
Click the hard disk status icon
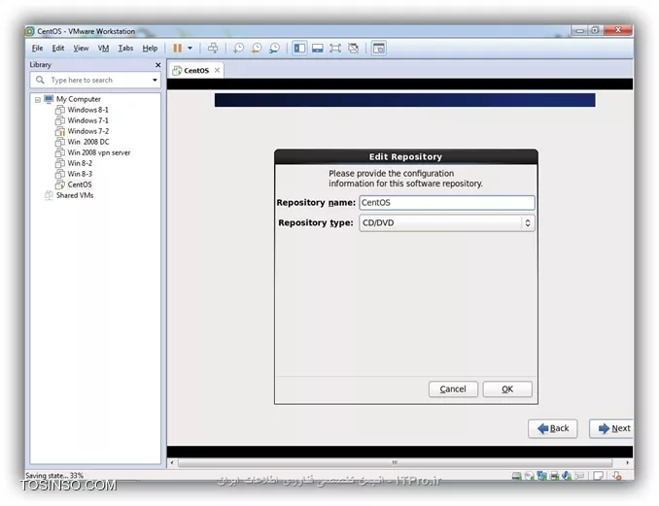point(516,476)
